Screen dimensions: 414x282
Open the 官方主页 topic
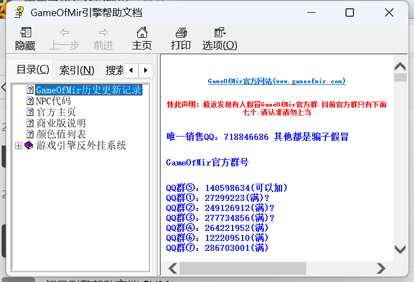pyautogui.click(x=56, y=112)
